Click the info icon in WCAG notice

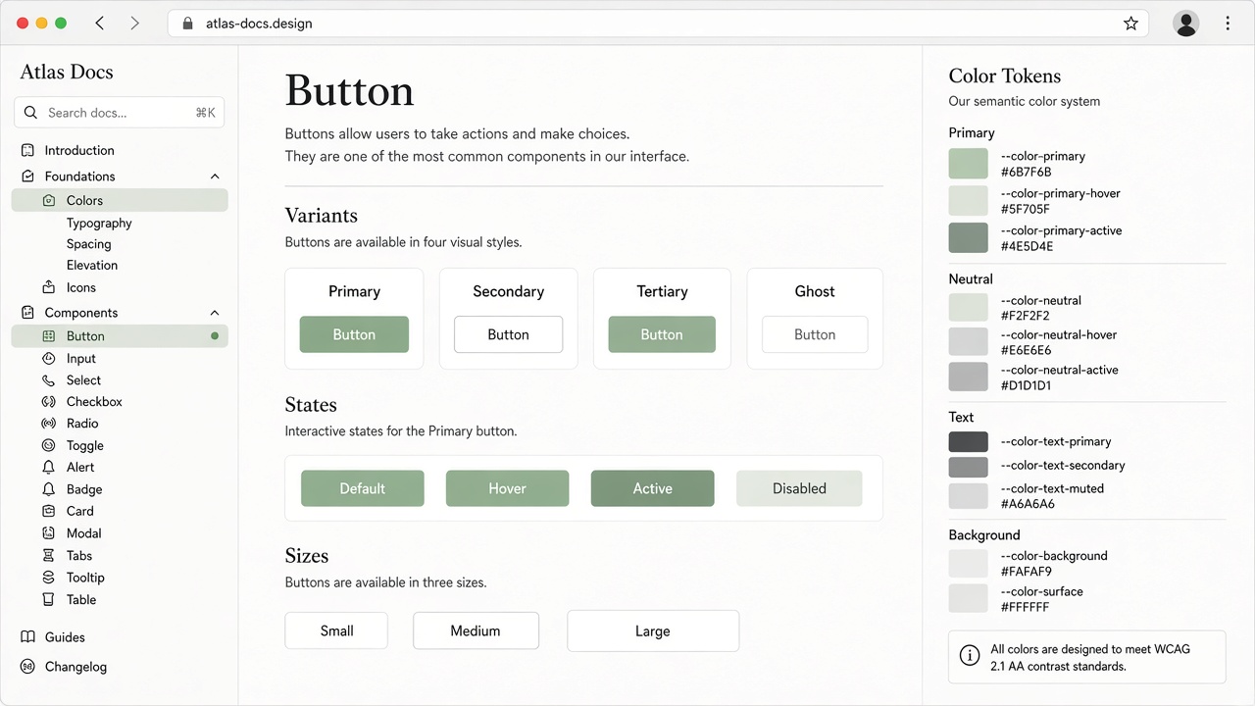pyautogui.click(x=970, y=656)
